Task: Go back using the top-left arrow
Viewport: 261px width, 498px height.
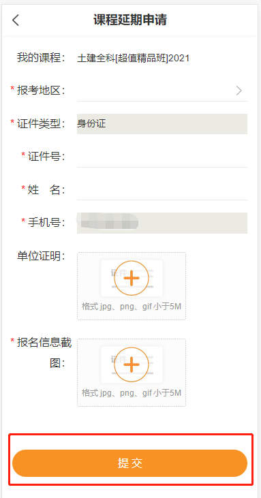Action: (16, 20)
